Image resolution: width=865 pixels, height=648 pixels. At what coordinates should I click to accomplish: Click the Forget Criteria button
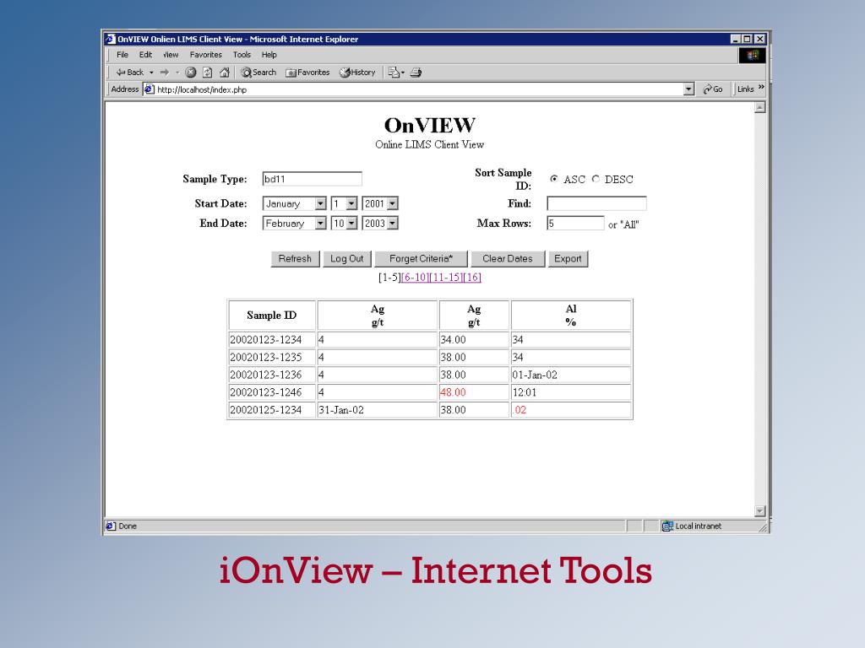[421, 259]
